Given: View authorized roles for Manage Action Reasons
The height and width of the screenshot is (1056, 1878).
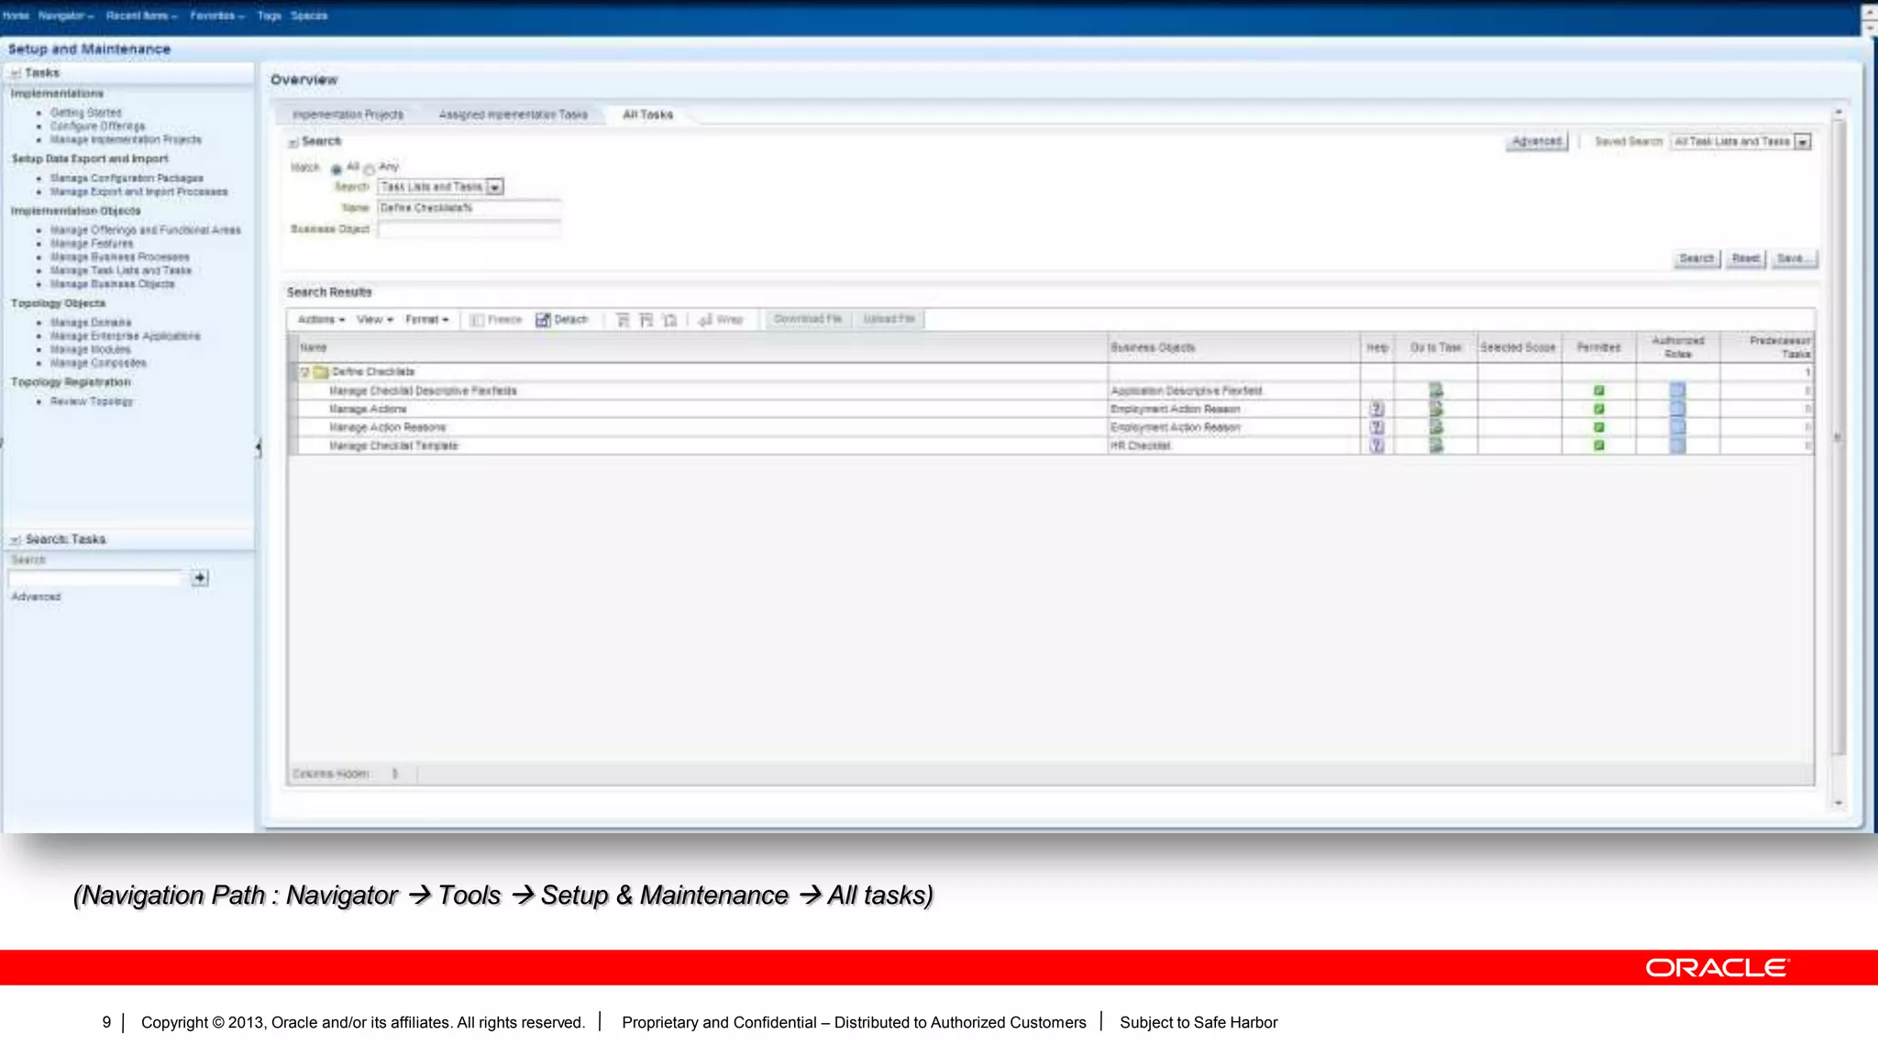Looking at the screenshot, I should point(1677,427).
